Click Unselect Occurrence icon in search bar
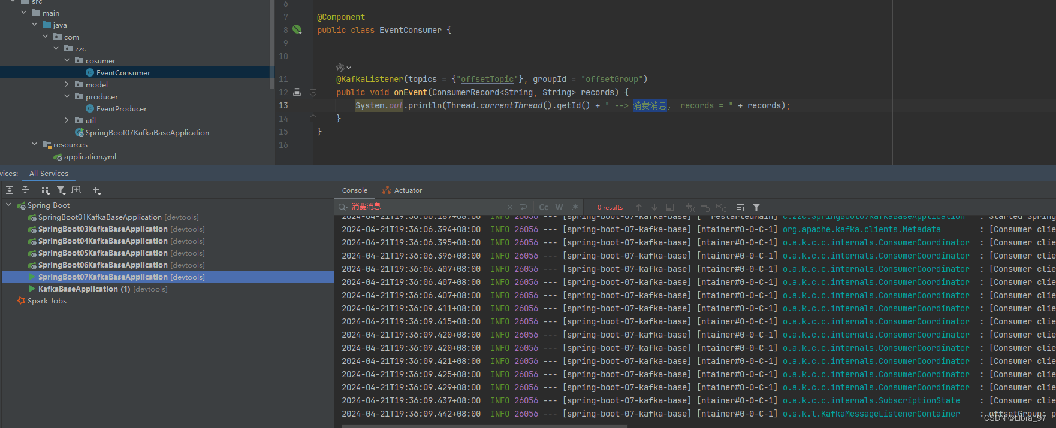This screenshot has width=1056, height=428. pos(705,207)
